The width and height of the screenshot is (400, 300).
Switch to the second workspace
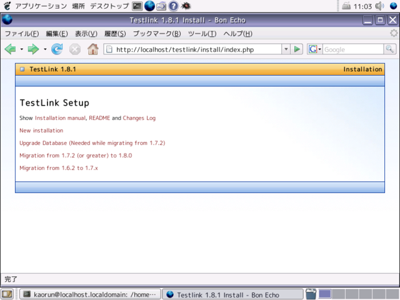tap(338, 294)
